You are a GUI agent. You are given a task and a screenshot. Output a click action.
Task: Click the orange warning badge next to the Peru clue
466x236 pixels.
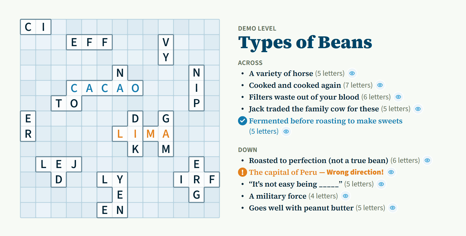pyautogui.click(x=242, y=172)
